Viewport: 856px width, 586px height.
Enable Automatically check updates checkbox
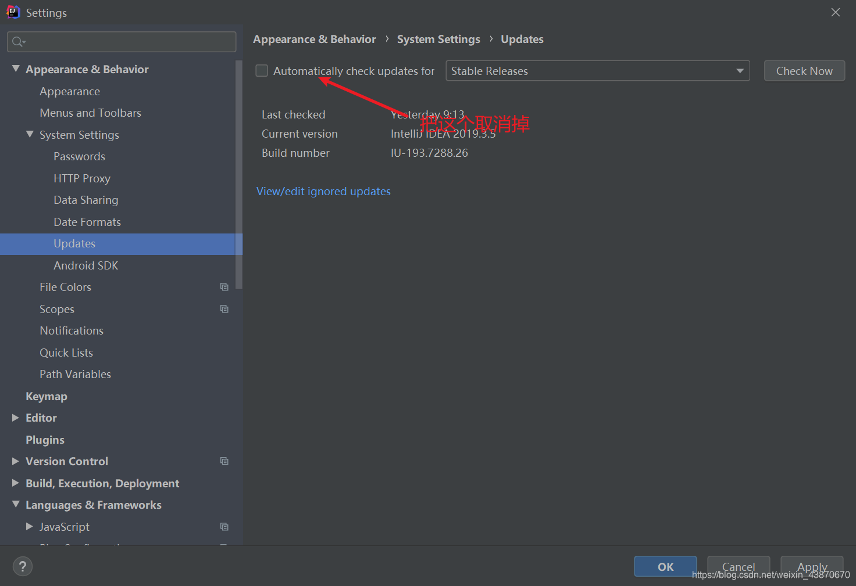(x=262, y=71)
